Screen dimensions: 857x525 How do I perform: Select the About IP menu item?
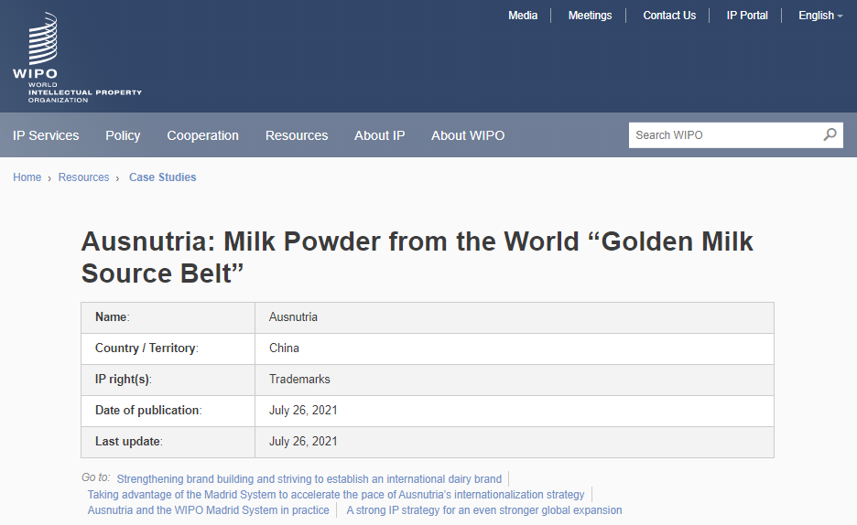[379, 135]
